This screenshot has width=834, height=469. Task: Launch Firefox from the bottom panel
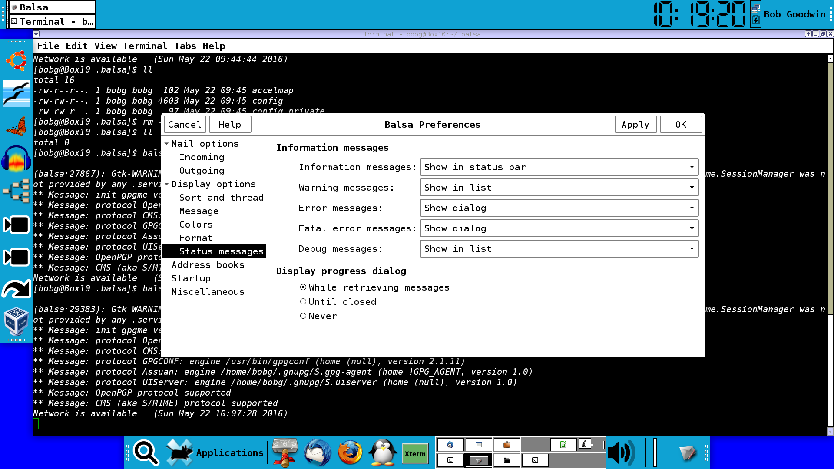pos(350,452)
